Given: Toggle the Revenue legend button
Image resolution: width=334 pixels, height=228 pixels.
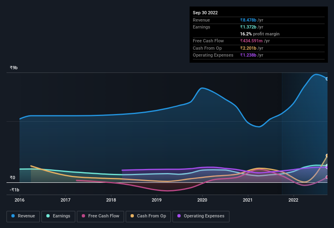Looking at the screenshot, I should (23, 216).
